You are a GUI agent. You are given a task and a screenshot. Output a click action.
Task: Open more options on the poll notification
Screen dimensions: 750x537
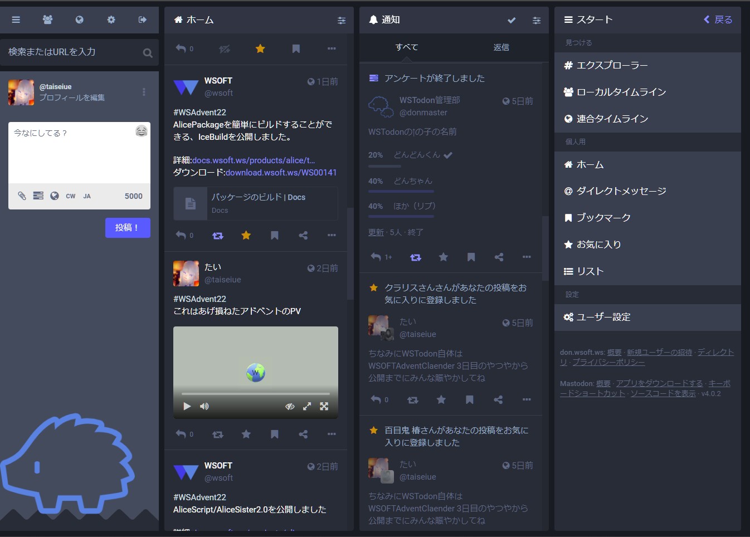tap(527, 257)
